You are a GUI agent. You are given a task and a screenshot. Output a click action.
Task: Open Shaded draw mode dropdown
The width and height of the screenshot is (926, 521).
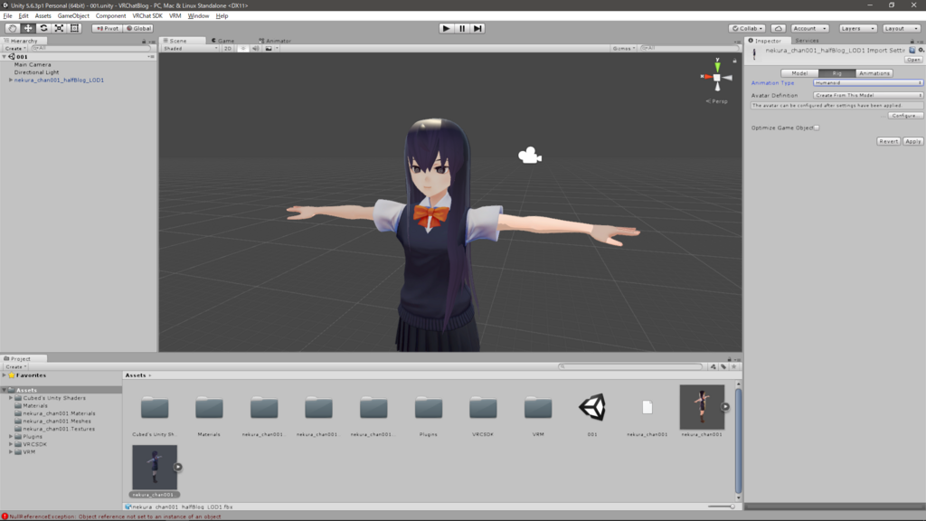coord(190,49)
